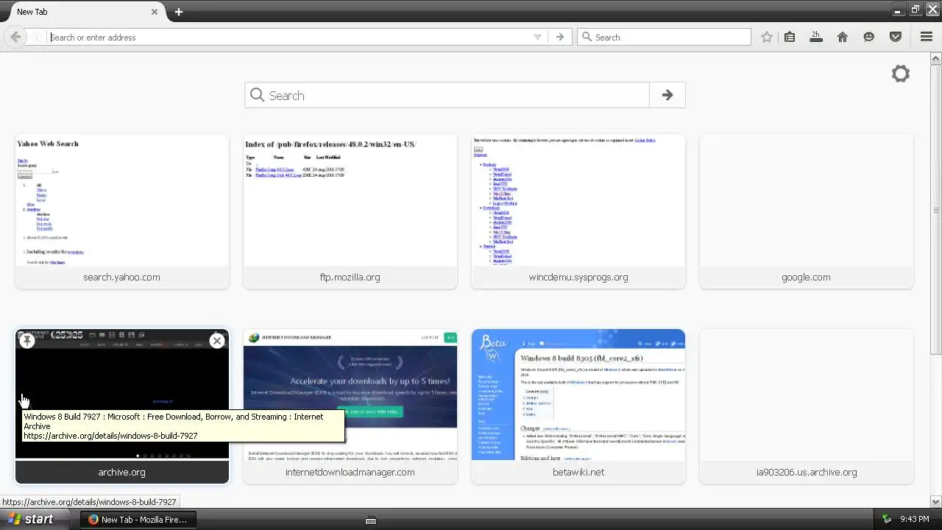Open internetdownloadmanager.com tile thumbnail

coord(350,395)
